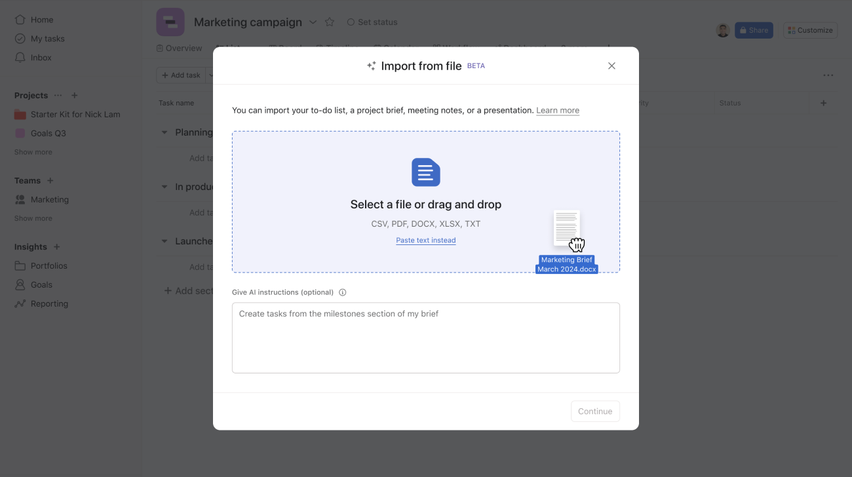
Task: Click inside the AI instructions text box
Action: tap(426, 337)
